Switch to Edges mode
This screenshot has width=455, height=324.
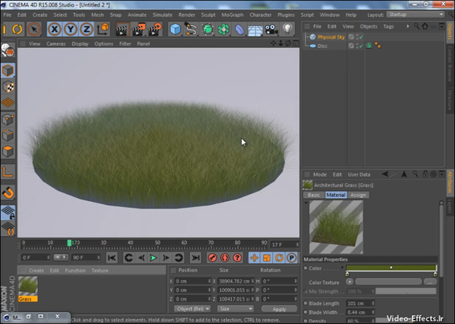click(x=8, y=135)
